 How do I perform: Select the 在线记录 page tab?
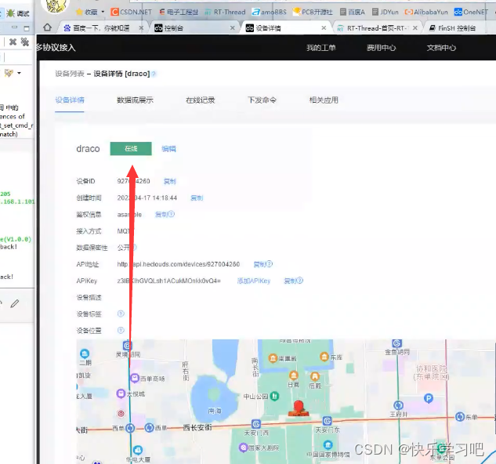pos(201,100)
